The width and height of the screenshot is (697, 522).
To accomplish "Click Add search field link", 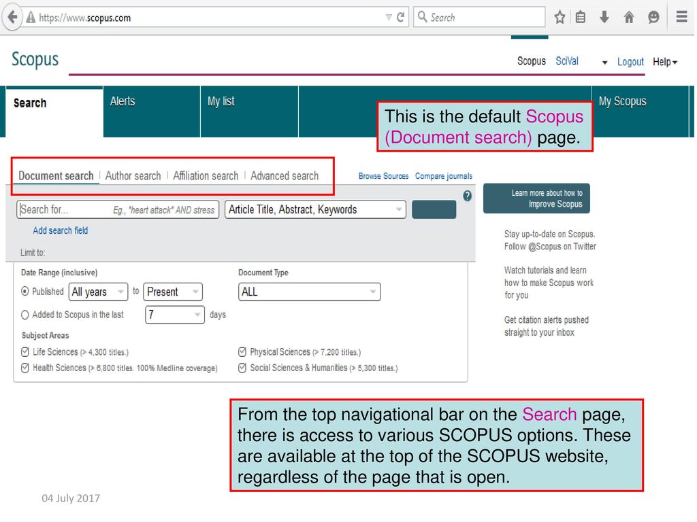I will tap(61, 230).
